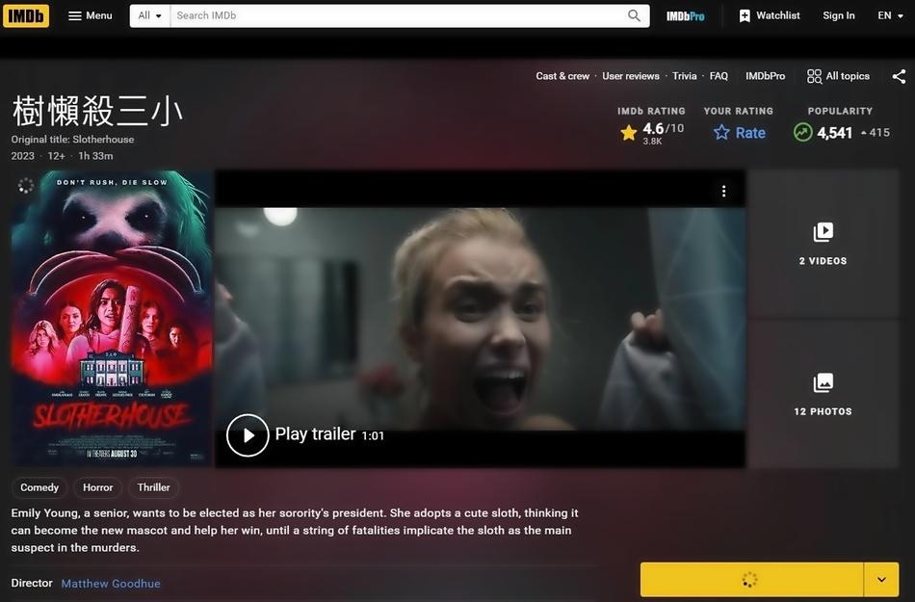Open IMDbPro from the top bar logo

point(685,16)
